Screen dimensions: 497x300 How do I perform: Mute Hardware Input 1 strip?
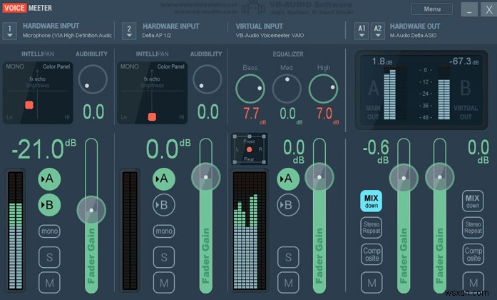(x=49, y=282)
